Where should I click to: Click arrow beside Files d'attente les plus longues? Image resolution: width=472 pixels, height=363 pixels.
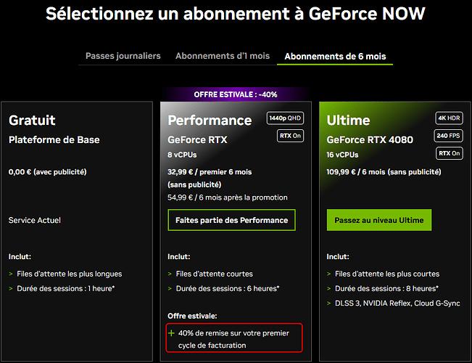point(11,274)
